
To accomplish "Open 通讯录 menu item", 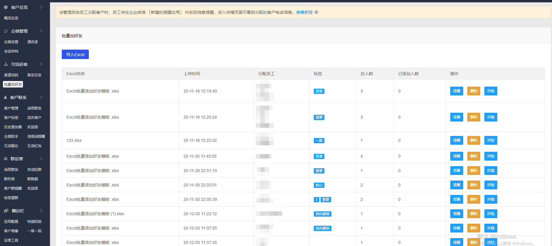I will [33, 42].
